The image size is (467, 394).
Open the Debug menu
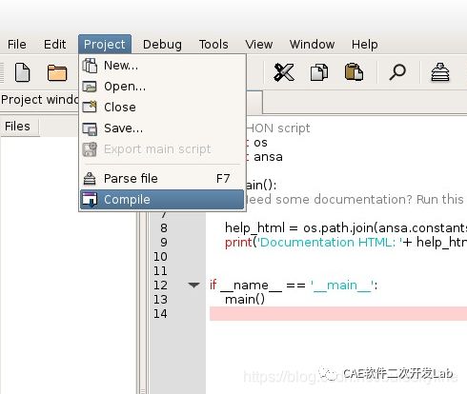[162, 45]
